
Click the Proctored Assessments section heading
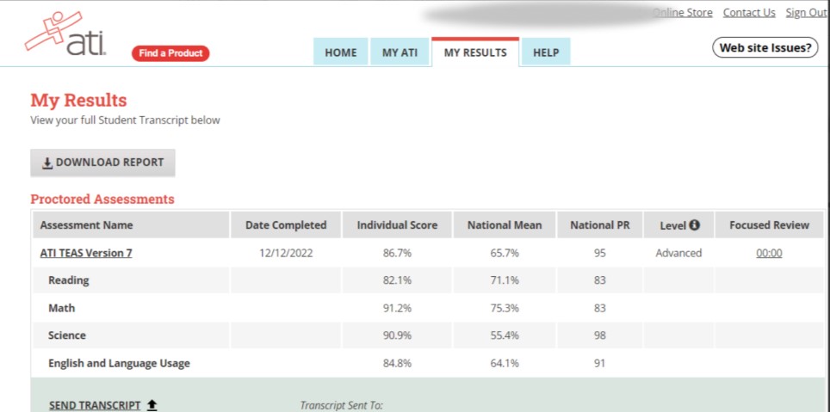[x=102, y=200]
